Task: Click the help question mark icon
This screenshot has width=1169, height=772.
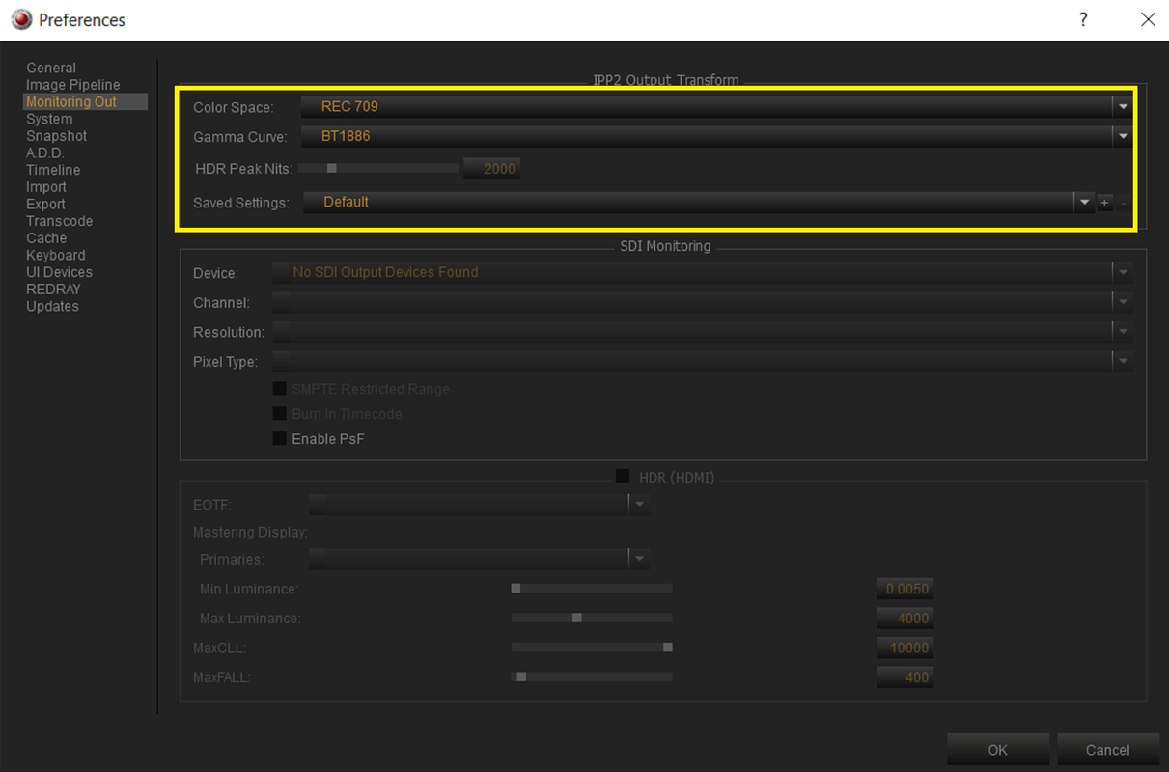Action: tap(1084, 19)
